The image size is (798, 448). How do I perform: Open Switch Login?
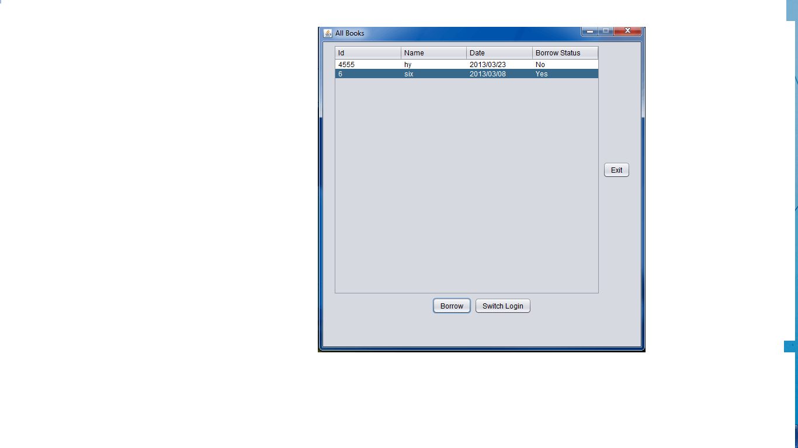[x=503, y=306]
